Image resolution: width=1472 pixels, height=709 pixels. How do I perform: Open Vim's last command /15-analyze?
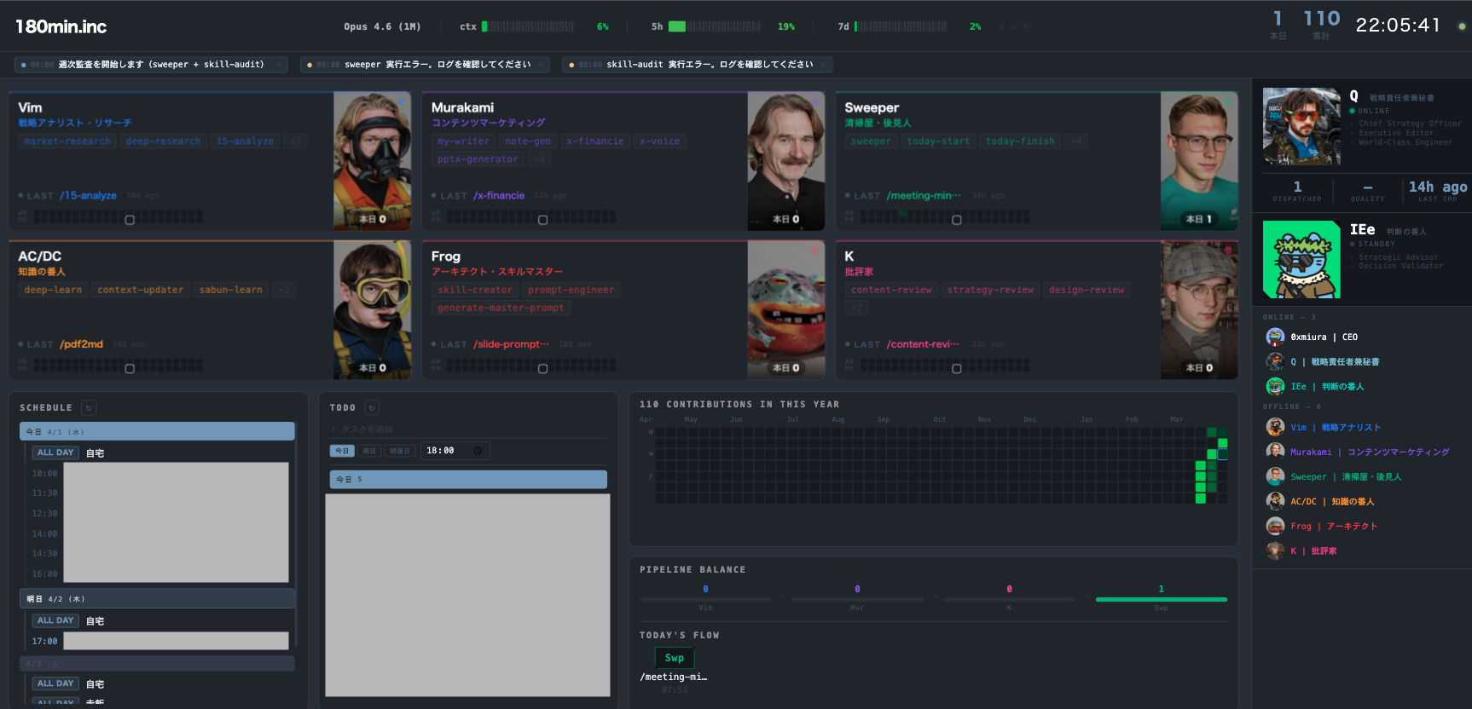click(88, 196)
